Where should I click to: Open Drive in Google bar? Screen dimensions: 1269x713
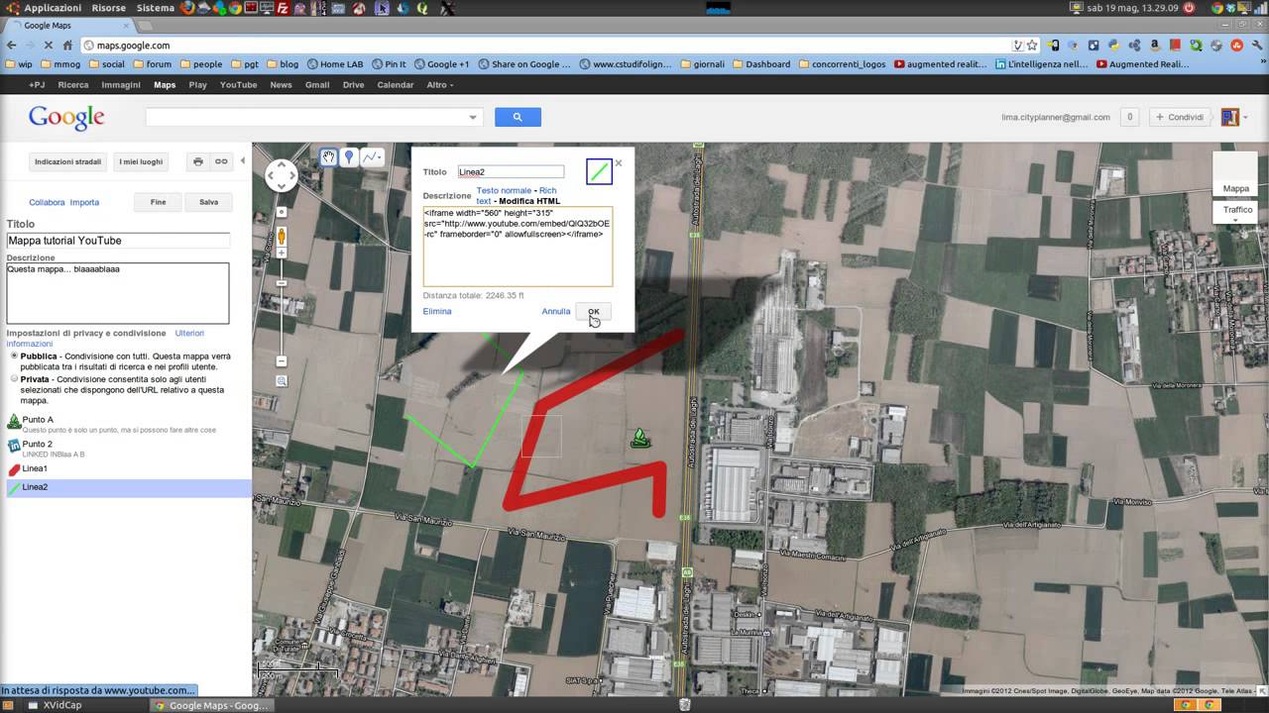point(354,85)
